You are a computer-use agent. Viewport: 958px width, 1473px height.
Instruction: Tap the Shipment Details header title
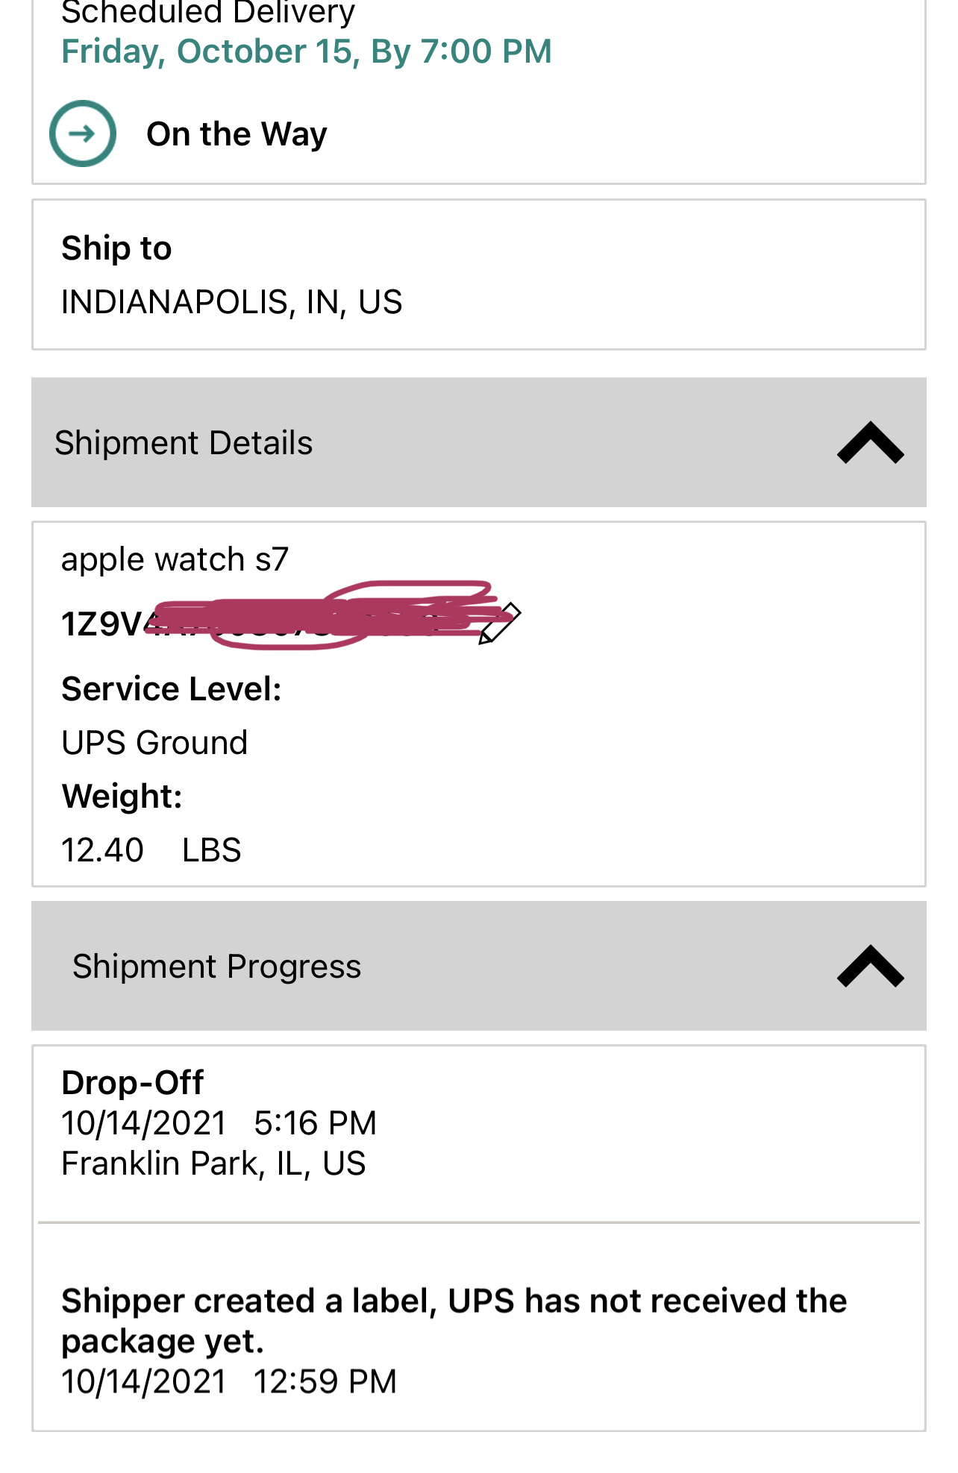click(184, 443)
